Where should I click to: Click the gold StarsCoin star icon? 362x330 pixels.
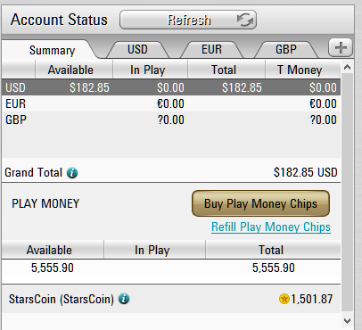coord(284,299)
